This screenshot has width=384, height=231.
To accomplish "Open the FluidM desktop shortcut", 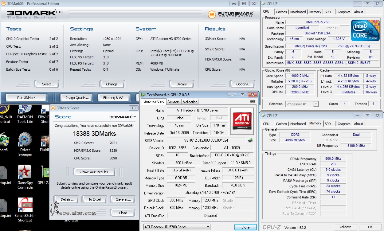I will pyautogui.click(x=45, y=143).
